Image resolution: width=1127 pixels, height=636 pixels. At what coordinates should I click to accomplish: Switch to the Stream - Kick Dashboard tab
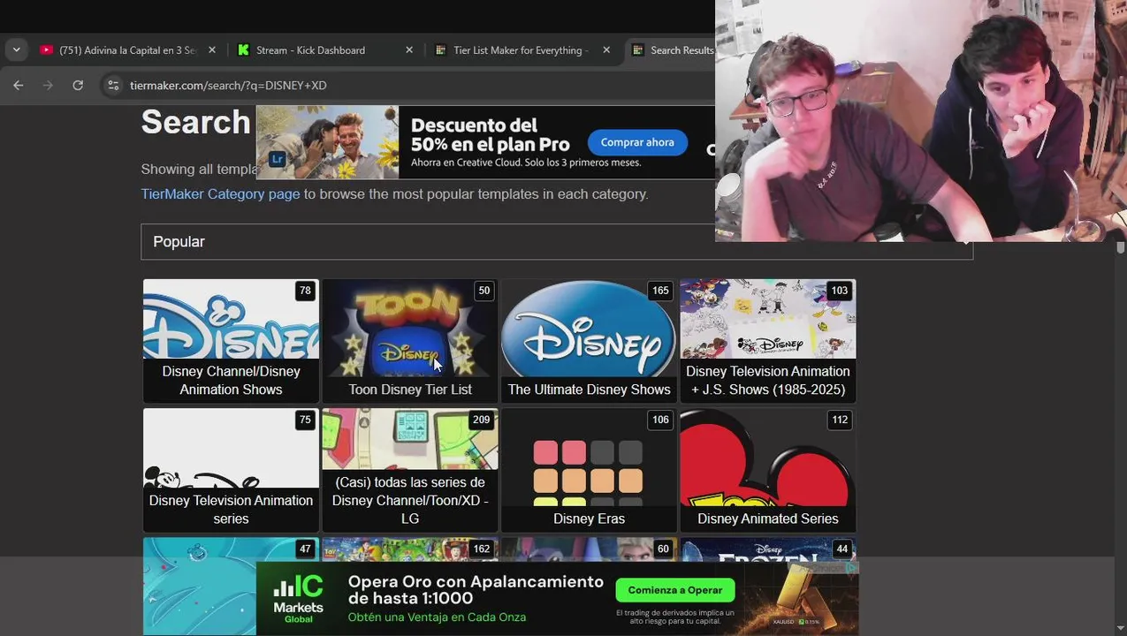pyautogui.click(x=325, y=50)
